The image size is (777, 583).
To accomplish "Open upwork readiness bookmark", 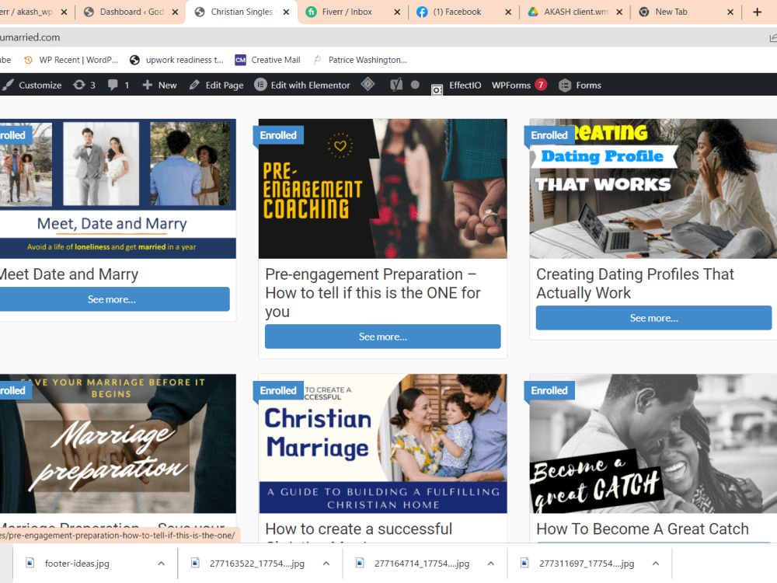I will coord(176,60).
